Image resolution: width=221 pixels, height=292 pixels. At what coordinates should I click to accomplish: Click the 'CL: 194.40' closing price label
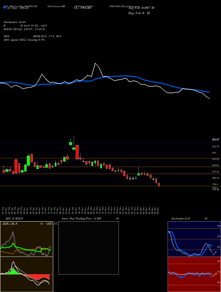(82, 8)
